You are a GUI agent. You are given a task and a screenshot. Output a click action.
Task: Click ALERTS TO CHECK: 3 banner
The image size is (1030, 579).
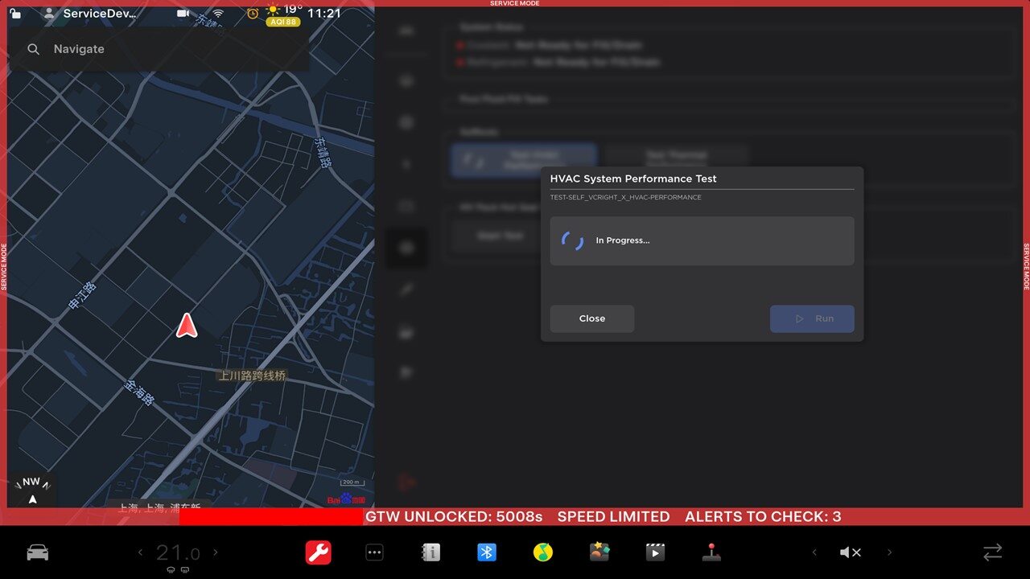[x=762, y=516]
